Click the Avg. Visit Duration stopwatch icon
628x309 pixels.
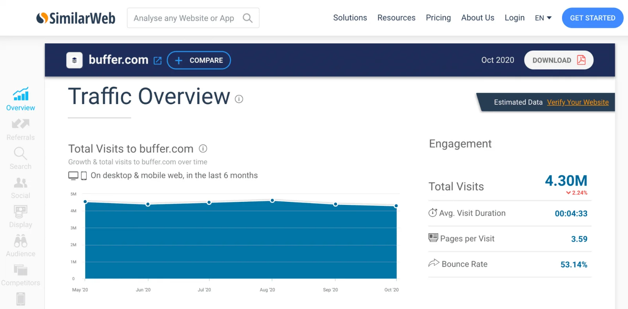point(433,213)
